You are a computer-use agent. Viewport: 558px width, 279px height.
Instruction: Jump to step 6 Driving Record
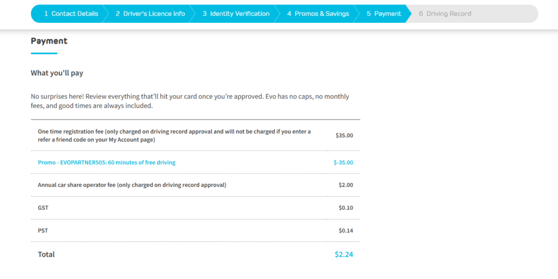point(445,14)
